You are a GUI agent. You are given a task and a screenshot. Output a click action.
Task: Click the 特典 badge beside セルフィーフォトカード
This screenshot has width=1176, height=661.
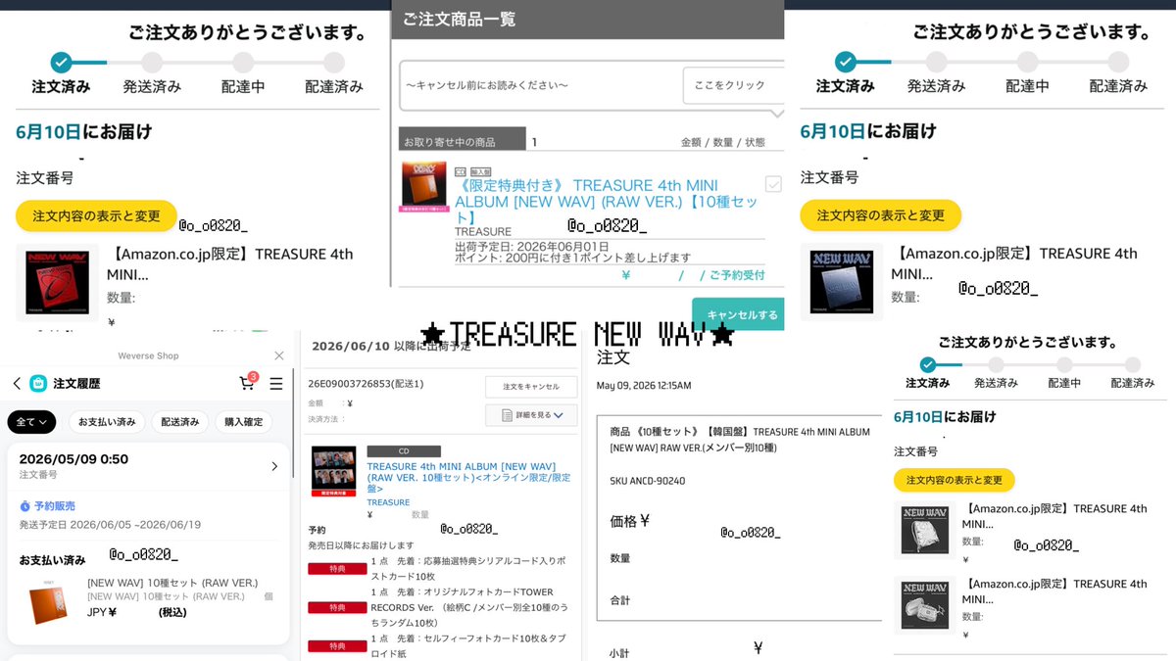point(335,646)
